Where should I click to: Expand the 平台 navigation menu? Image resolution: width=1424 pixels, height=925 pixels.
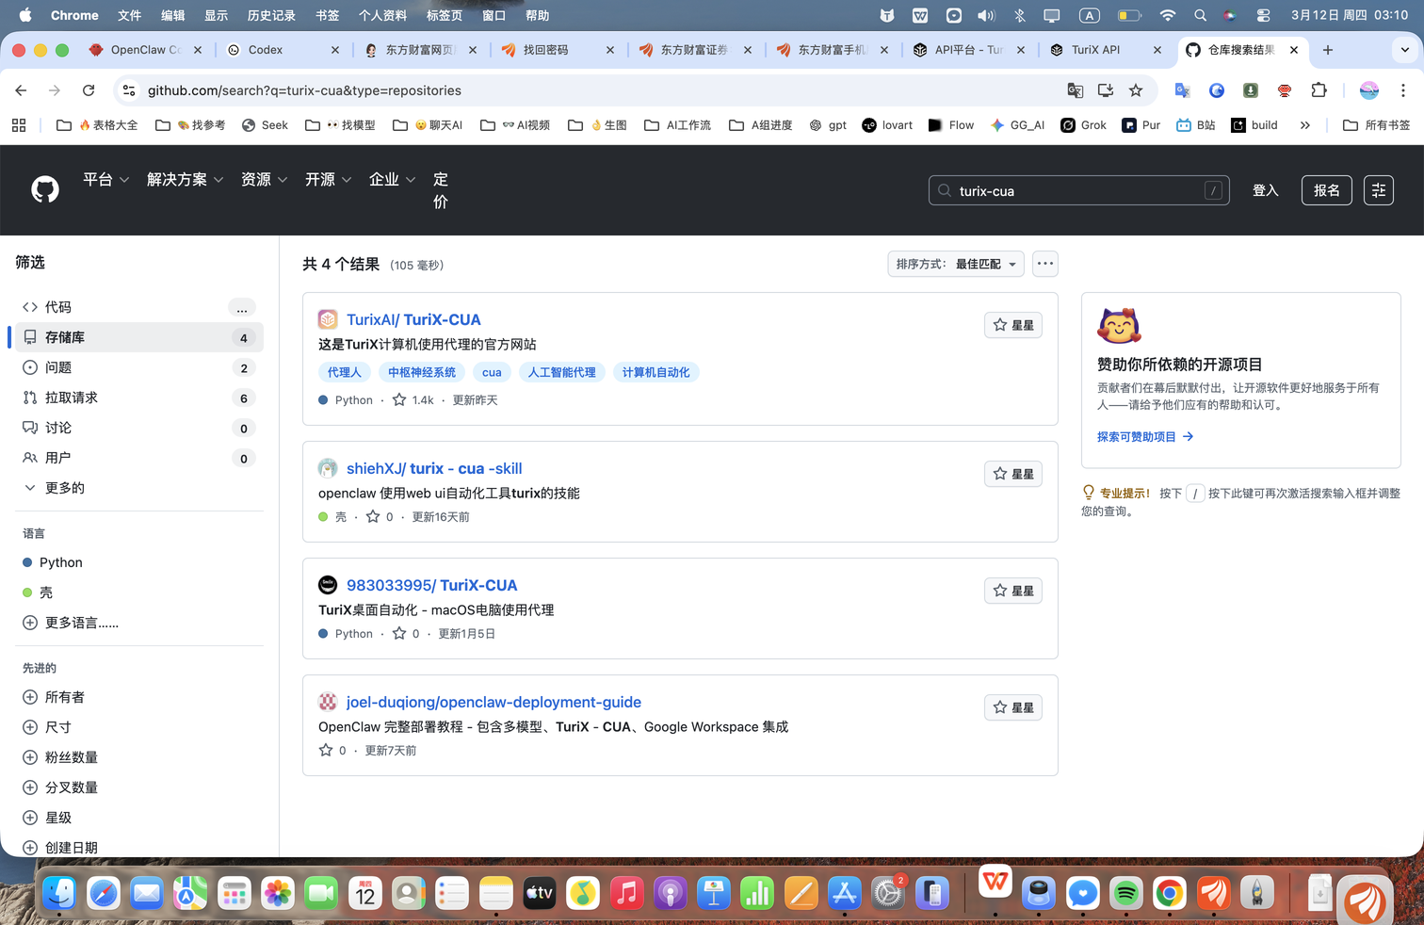(105, 179)
